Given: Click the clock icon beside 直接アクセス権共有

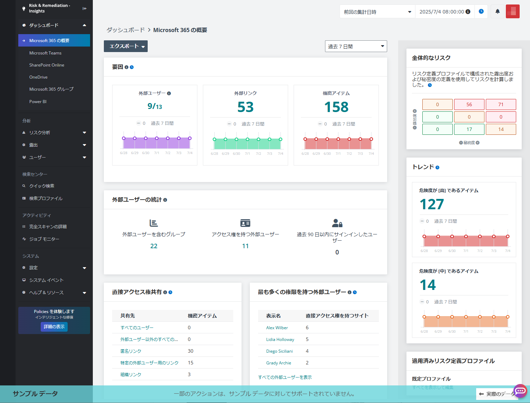Looking at the screenshot, I should (x=170, y=292).
